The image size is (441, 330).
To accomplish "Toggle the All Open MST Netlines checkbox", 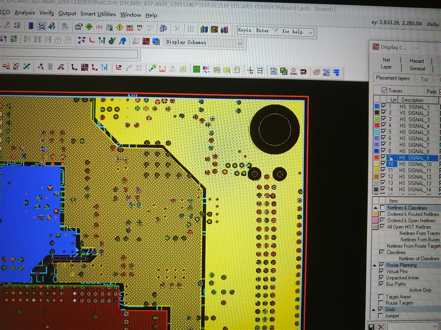I will coord(382,226).
